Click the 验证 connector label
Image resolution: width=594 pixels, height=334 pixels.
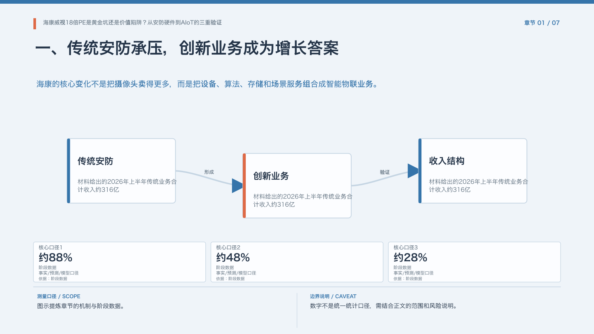click(385, 172)
